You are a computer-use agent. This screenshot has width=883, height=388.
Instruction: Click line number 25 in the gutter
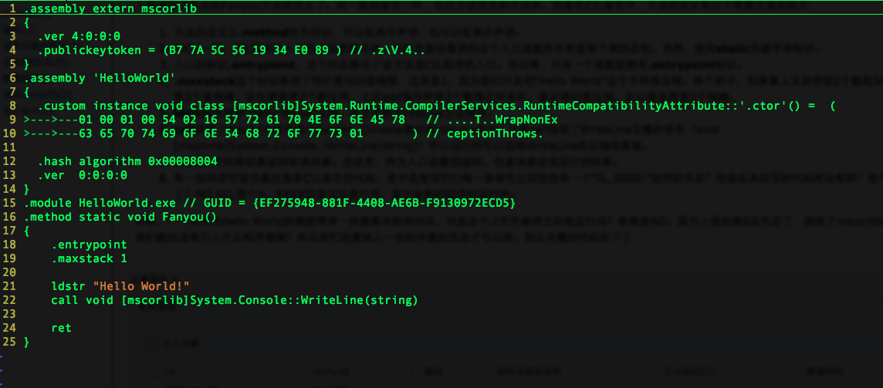coord(9,342)
